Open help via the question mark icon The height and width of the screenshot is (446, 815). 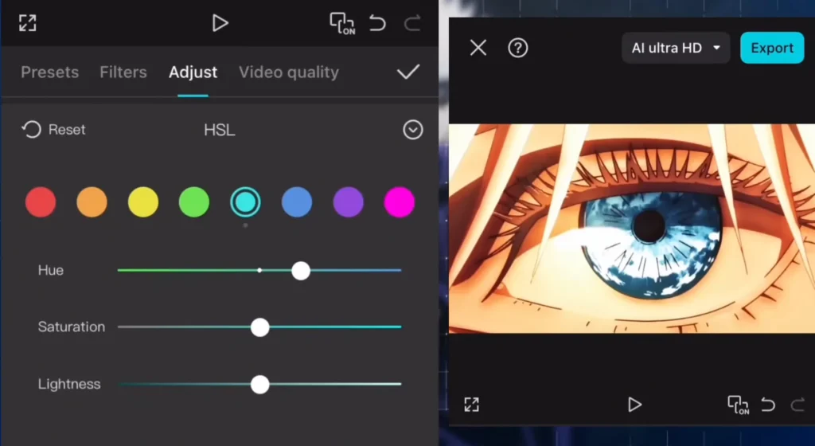click(x=517, y=48)
